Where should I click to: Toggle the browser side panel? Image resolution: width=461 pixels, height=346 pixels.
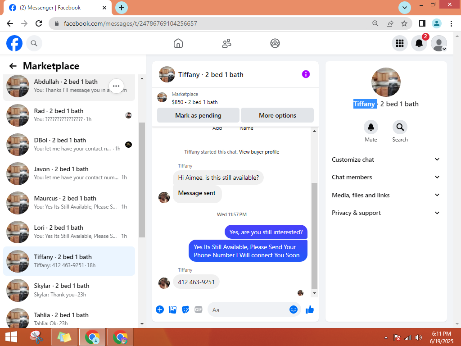pos(422,23)
